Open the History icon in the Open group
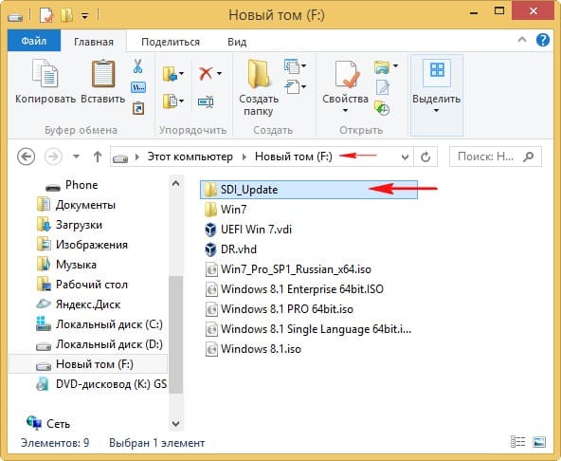 [x=382, y=108]
